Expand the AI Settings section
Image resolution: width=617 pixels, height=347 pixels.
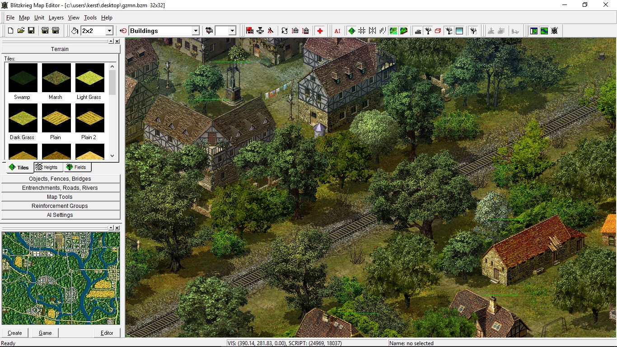[60, 215]
